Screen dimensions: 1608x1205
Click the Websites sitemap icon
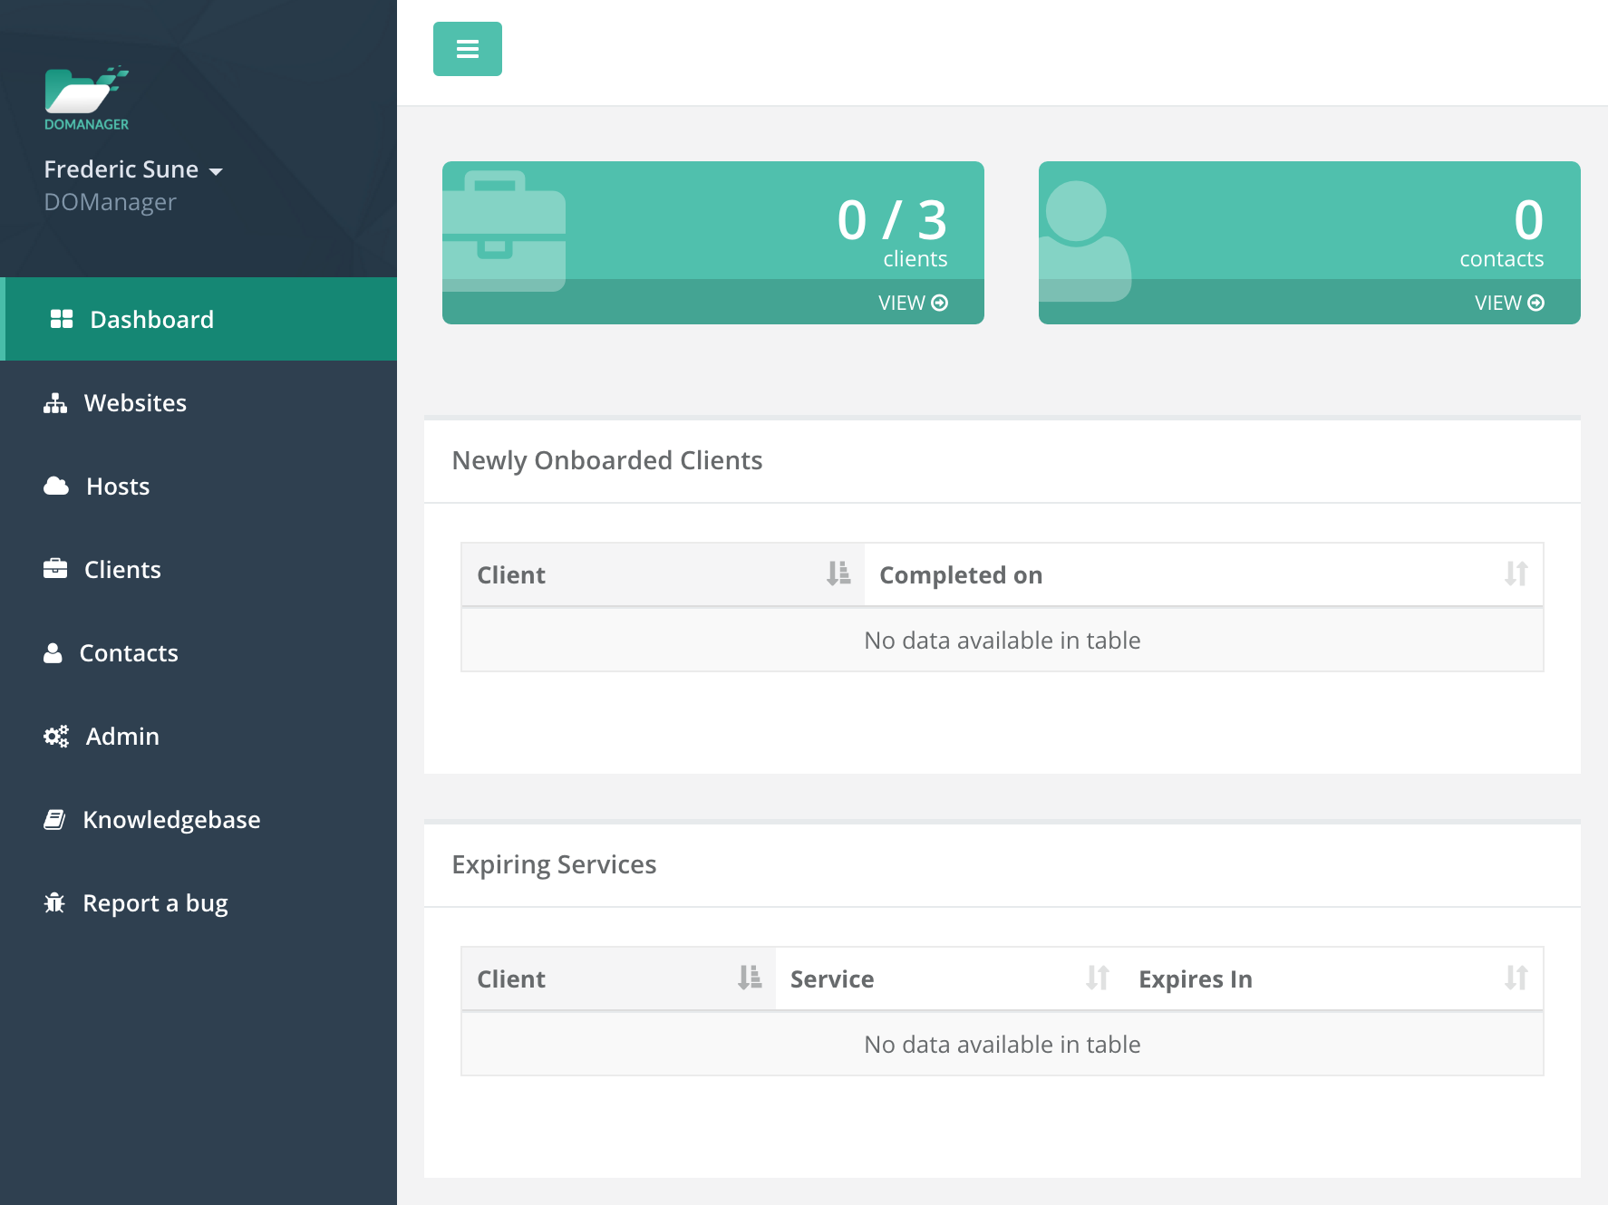click(55, 403)
